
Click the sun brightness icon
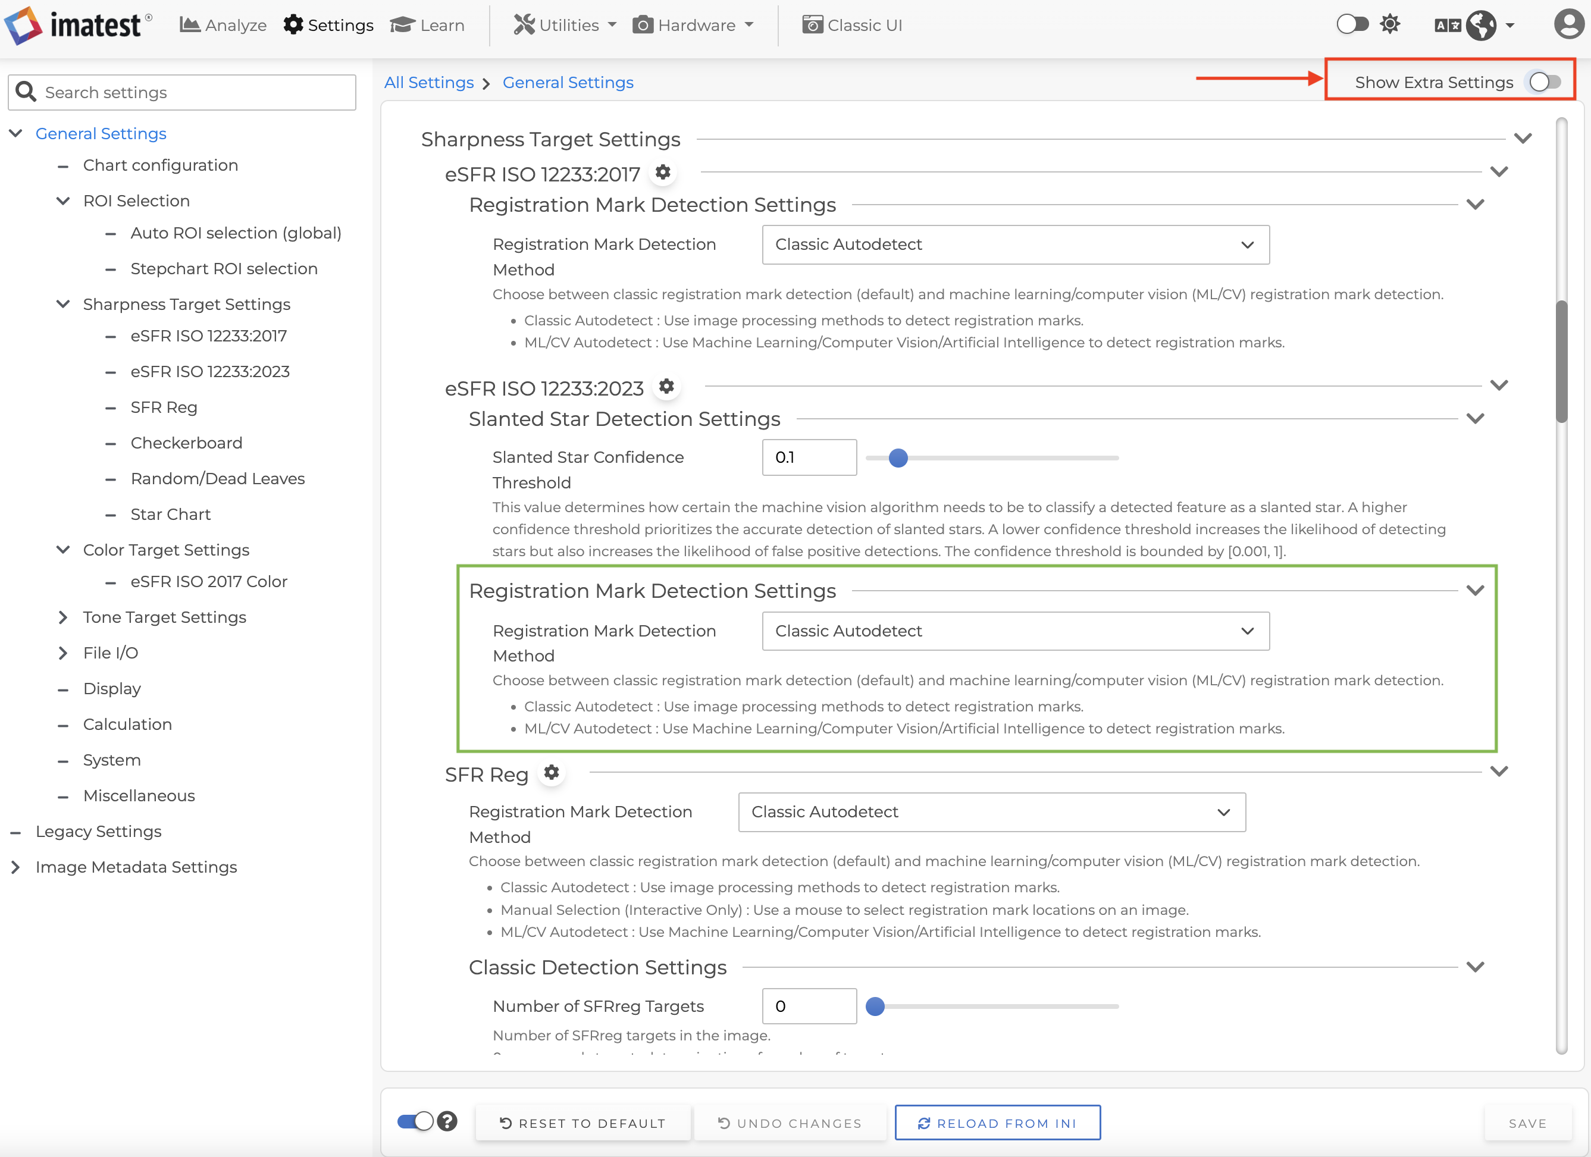(x=1390, y=24)
